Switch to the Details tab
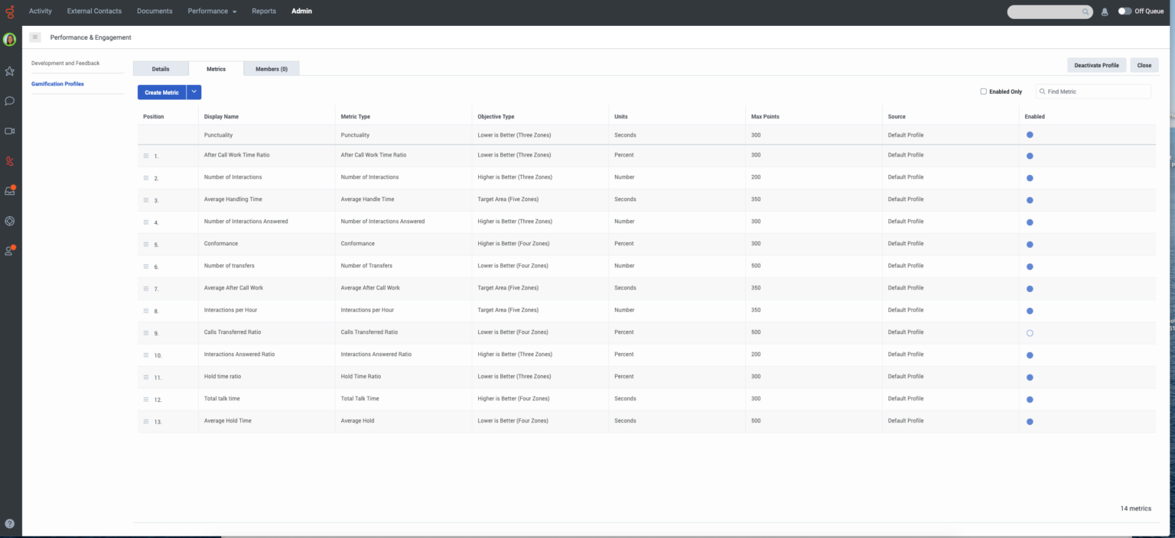 pos(161,69)
